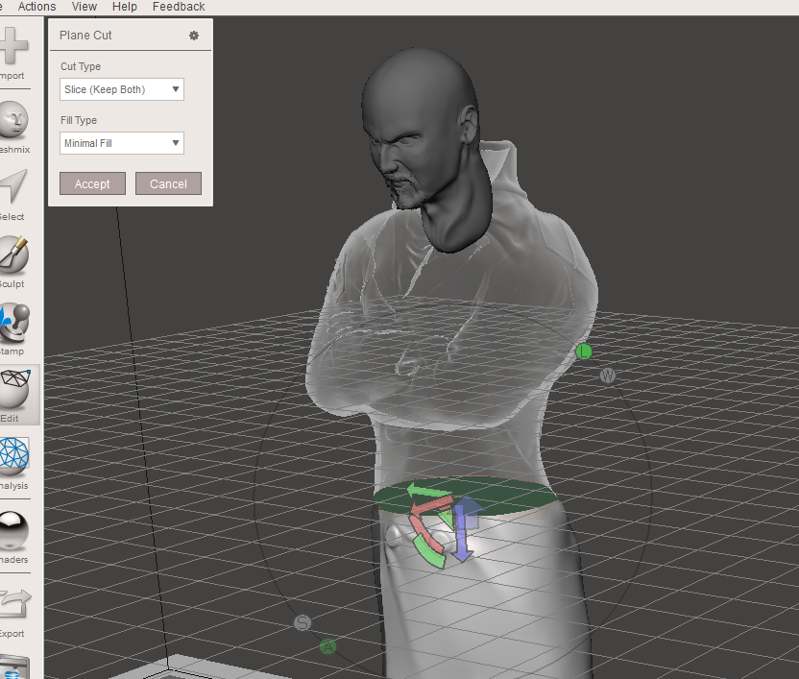Open the View menu
The width and height of the screenshot is (799, 679).
click(x=85, y=7)
